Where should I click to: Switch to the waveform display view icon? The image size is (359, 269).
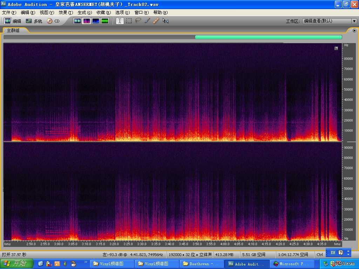(77, 21)
